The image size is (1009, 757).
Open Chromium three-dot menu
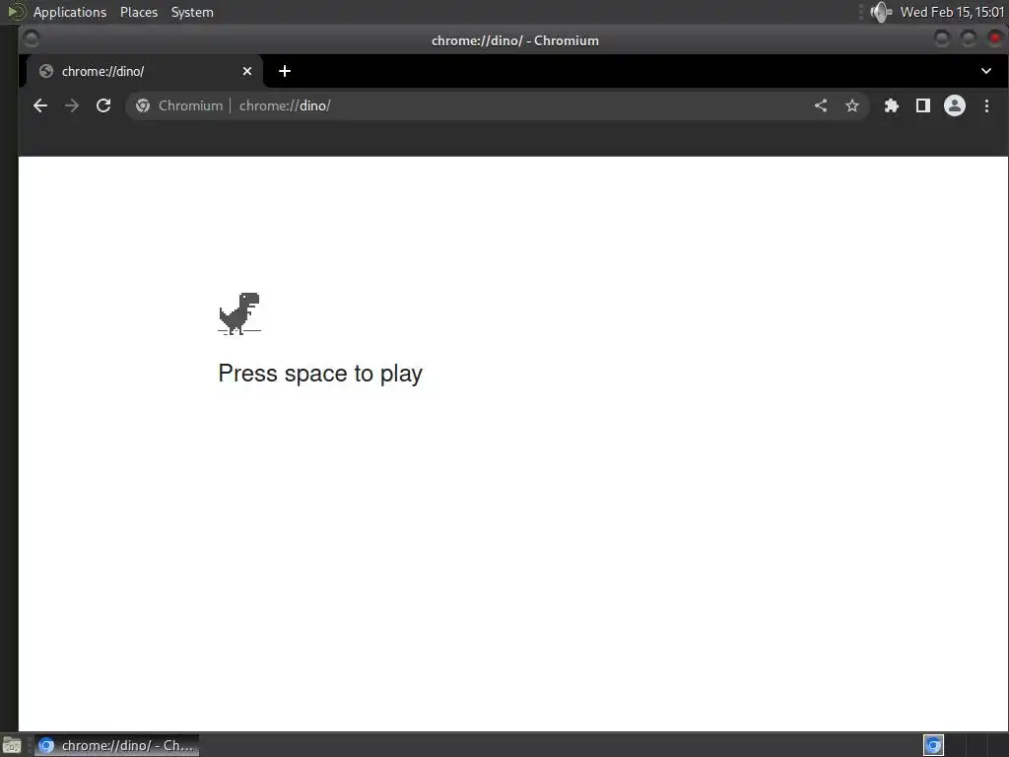coord(986,105)
